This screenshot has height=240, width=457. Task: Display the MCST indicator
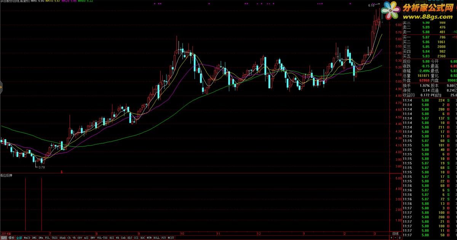(171, 238)
